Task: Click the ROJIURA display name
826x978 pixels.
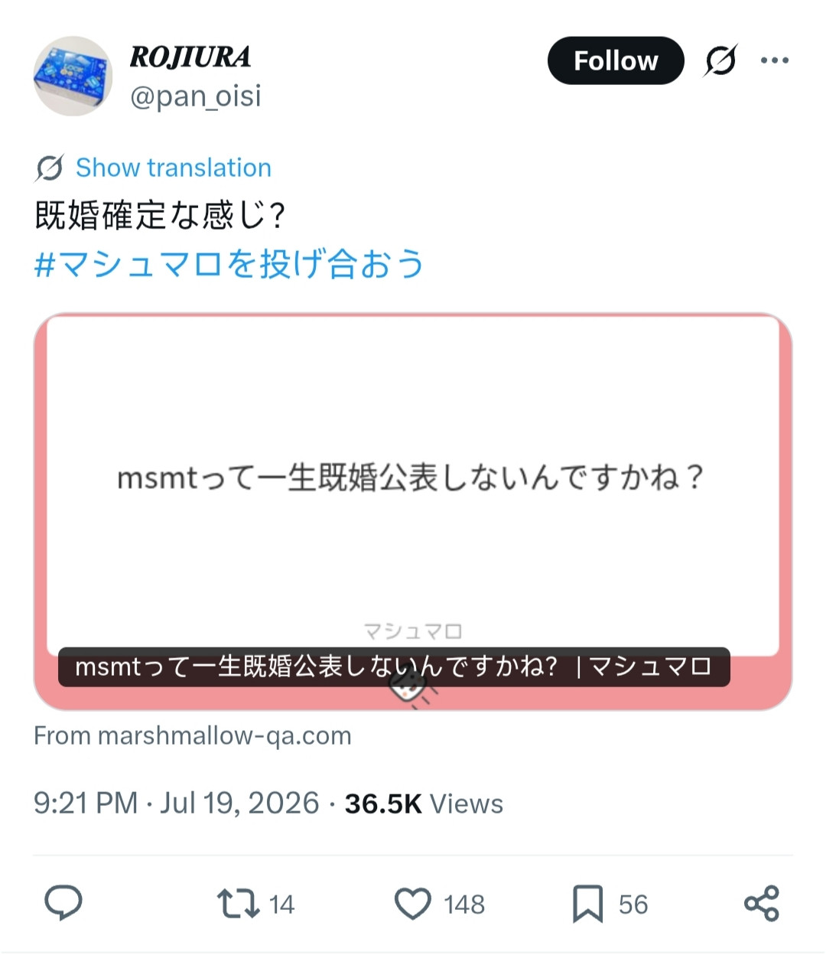Action: [x=190, y=57]
